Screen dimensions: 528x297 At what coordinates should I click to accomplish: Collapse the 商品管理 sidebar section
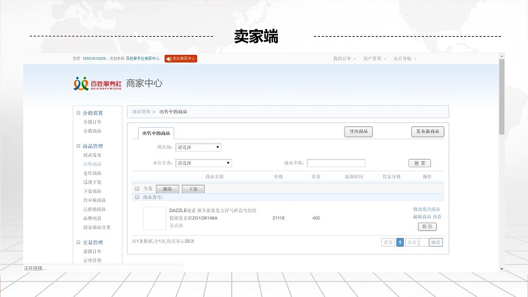(x=78, y=146)
